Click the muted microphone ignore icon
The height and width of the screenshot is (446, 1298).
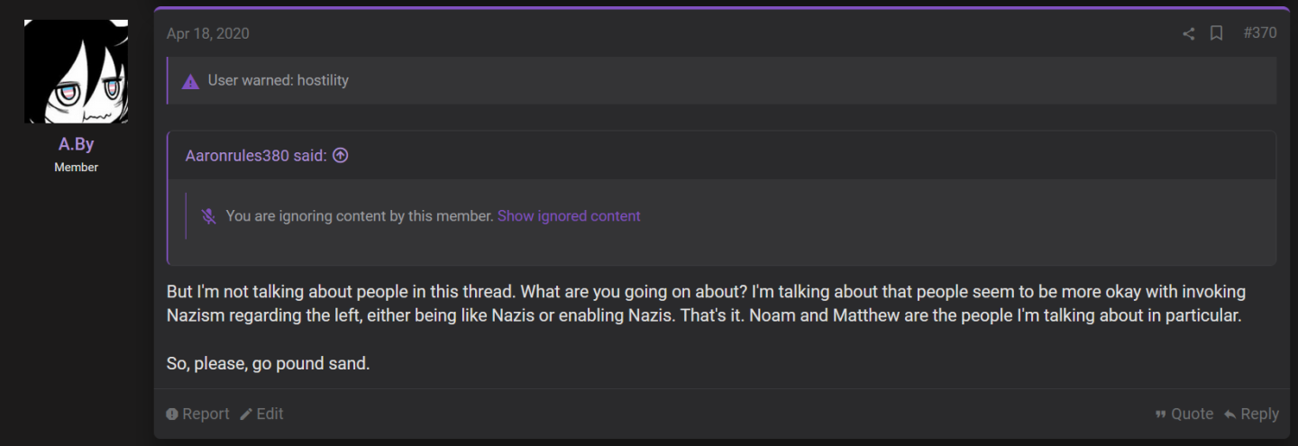coord(208,216)
